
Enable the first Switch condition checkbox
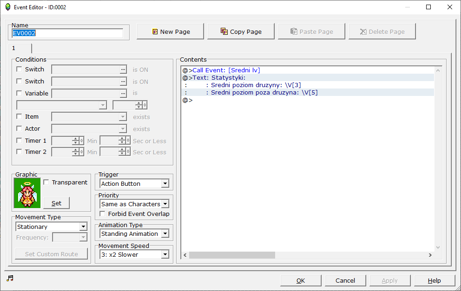click(19, 69)
